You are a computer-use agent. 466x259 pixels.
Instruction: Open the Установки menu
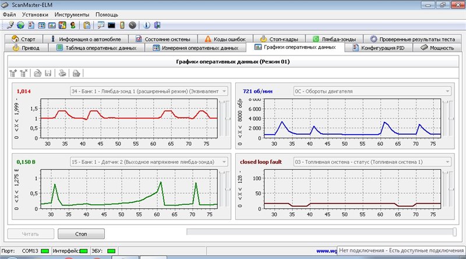click(x=35, y=15)
